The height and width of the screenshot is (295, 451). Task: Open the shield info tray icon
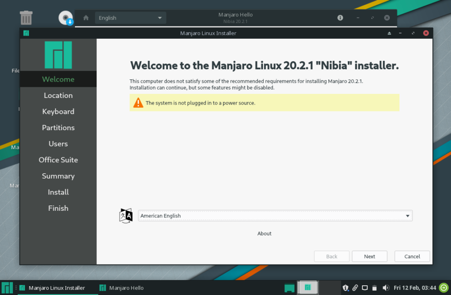coord(345,288)
